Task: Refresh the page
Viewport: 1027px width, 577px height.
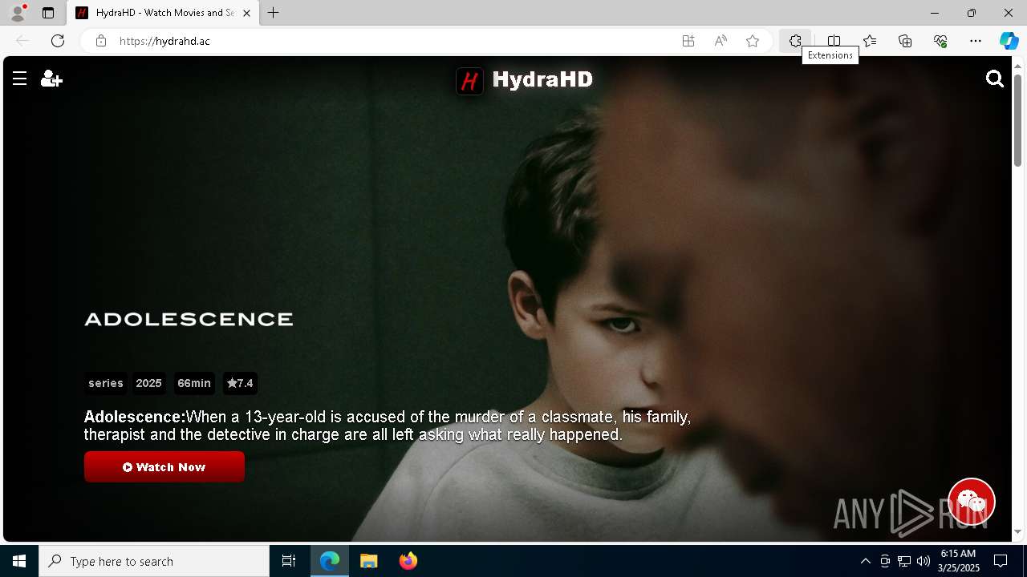Action: [x=58, y=41]
